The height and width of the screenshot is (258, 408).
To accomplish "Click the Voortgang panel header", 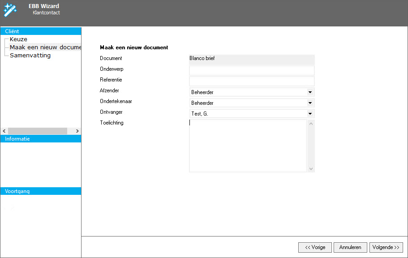I will (x=40, y=191).
